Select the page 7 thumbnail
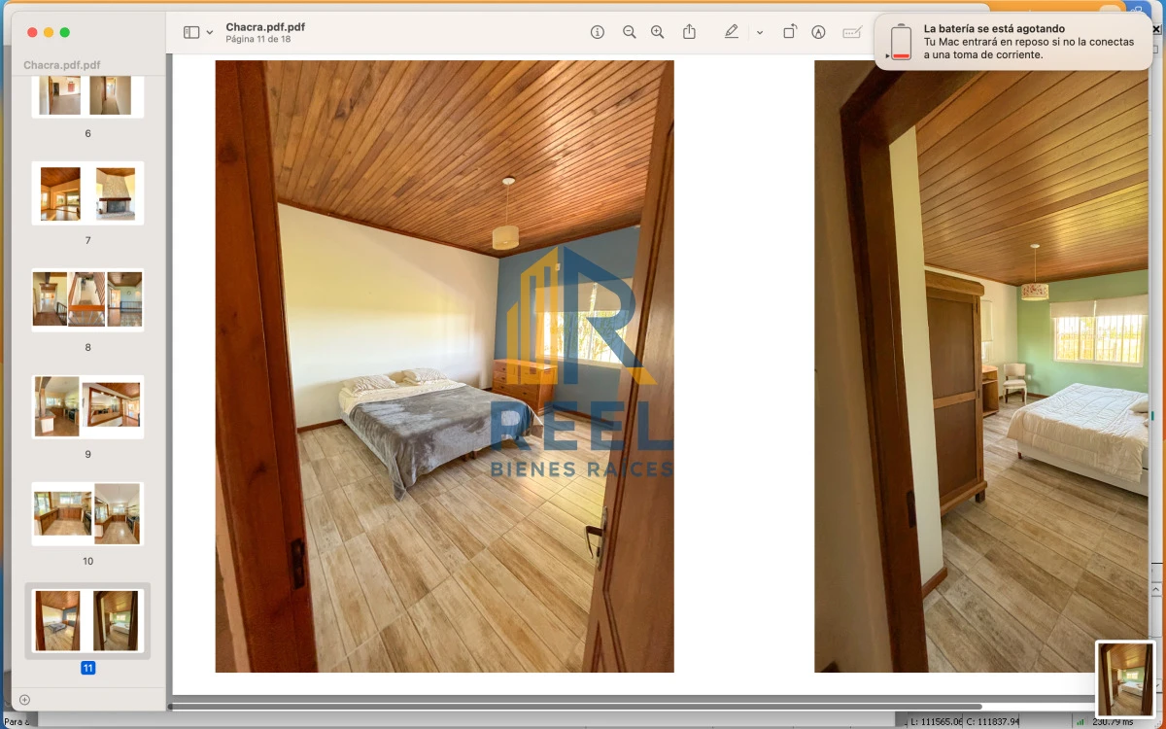The width and height of the screenshot is (1166, 729). [x=87, y=192]
